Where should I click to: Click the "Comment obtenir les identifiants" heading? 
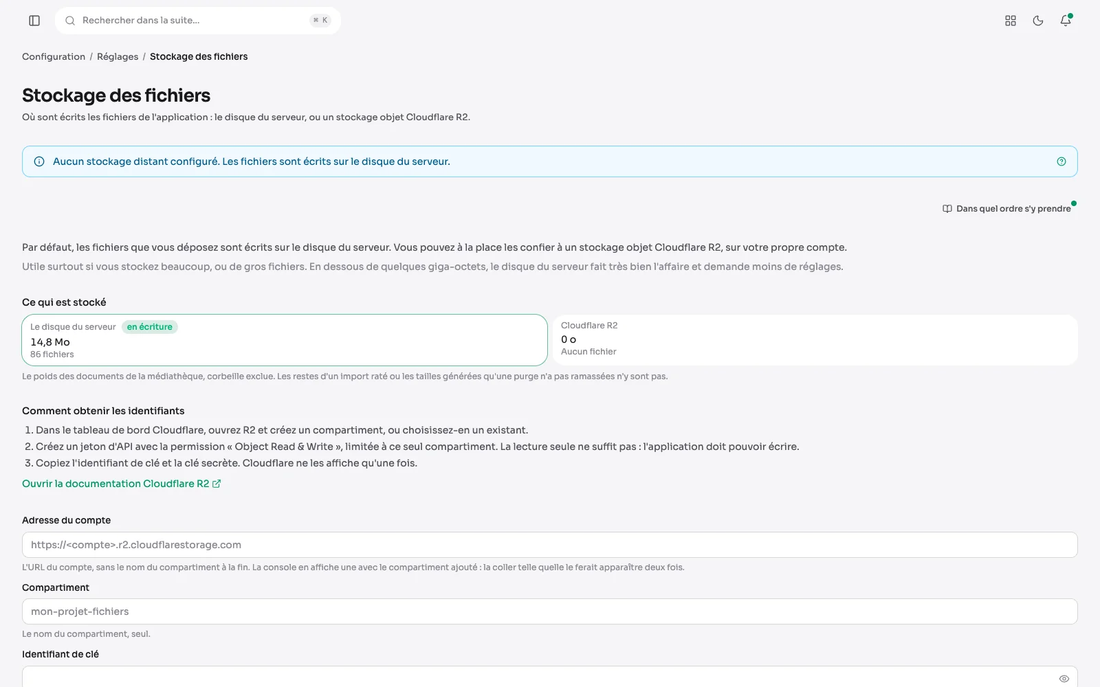pyautogui.click(x=103, y=411)
